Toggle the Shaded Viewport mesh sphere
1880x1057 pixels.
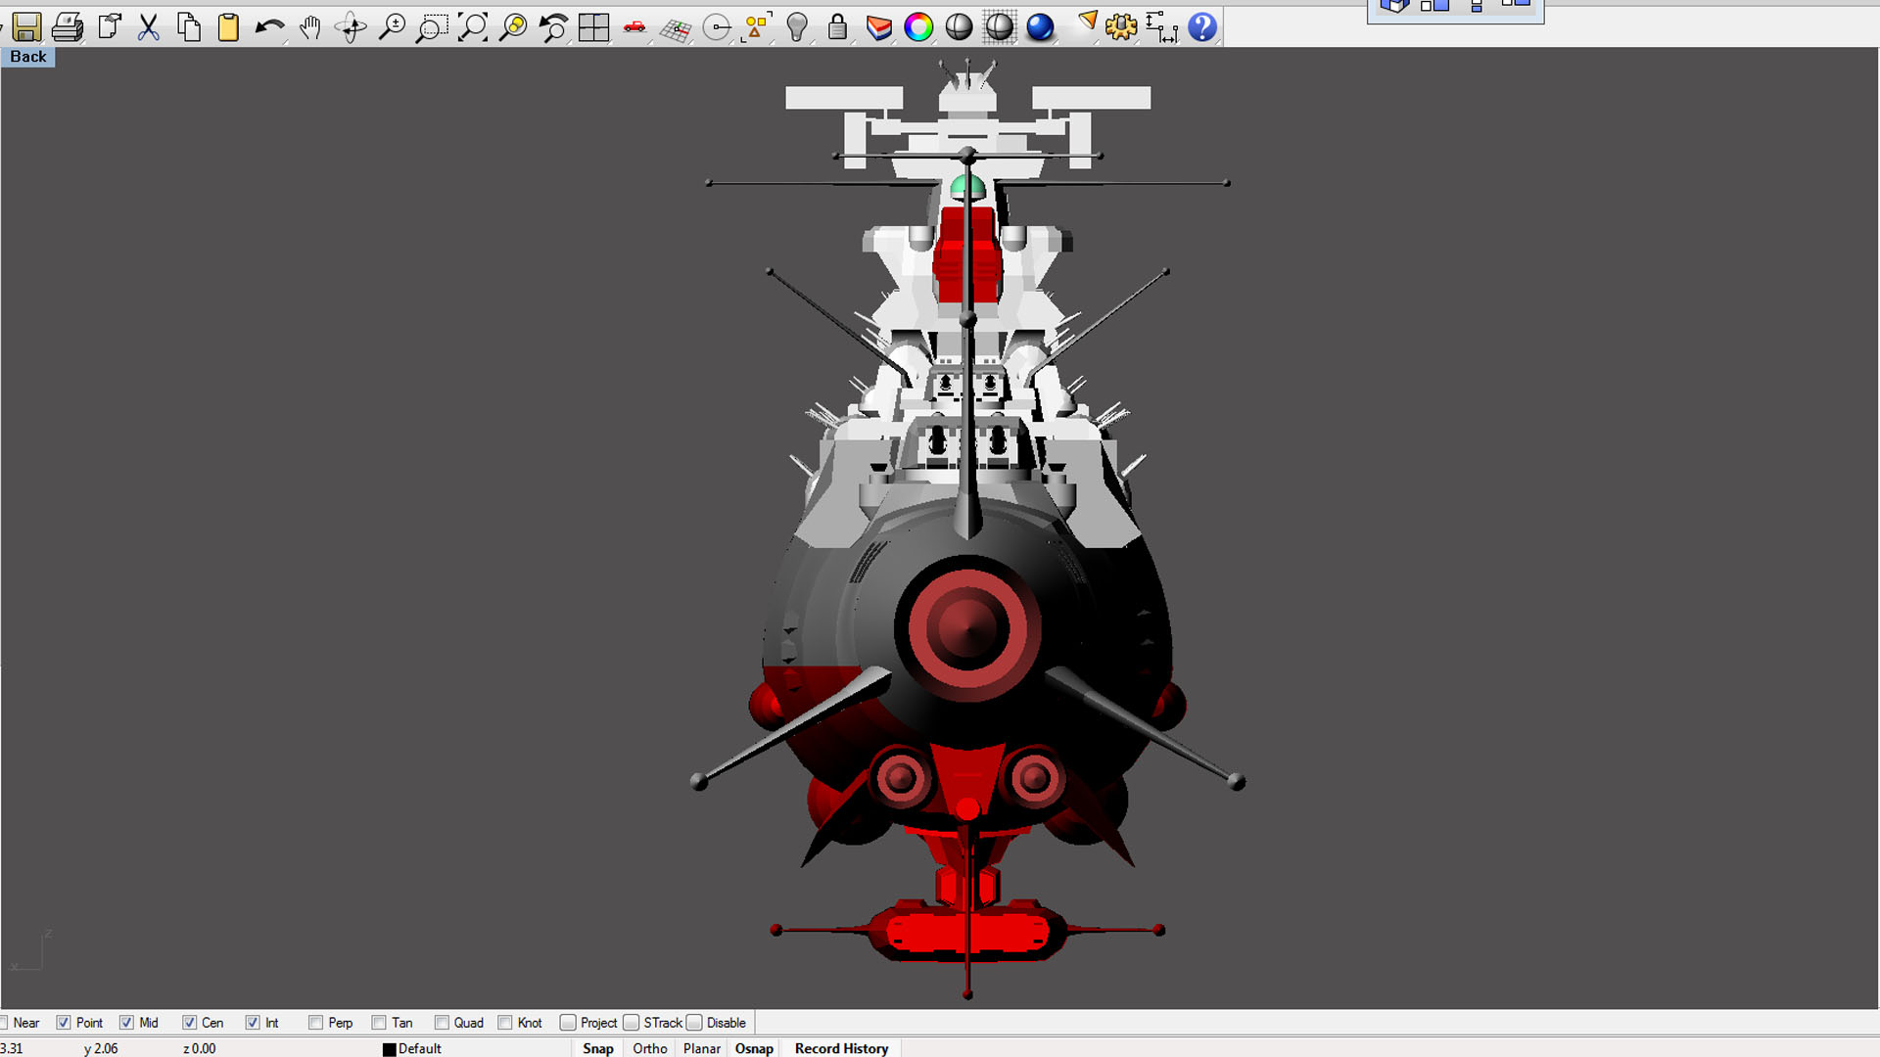click(999, 26)
